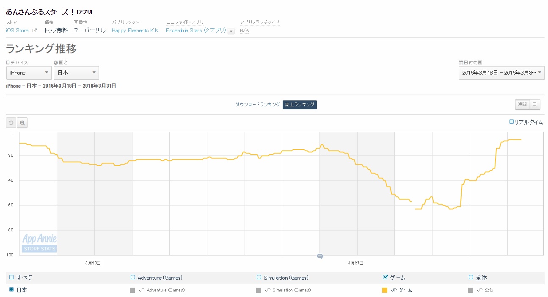Open Happy Elements K.K publisher page
The image size is (548, 297).
click(x=135, y=31)
